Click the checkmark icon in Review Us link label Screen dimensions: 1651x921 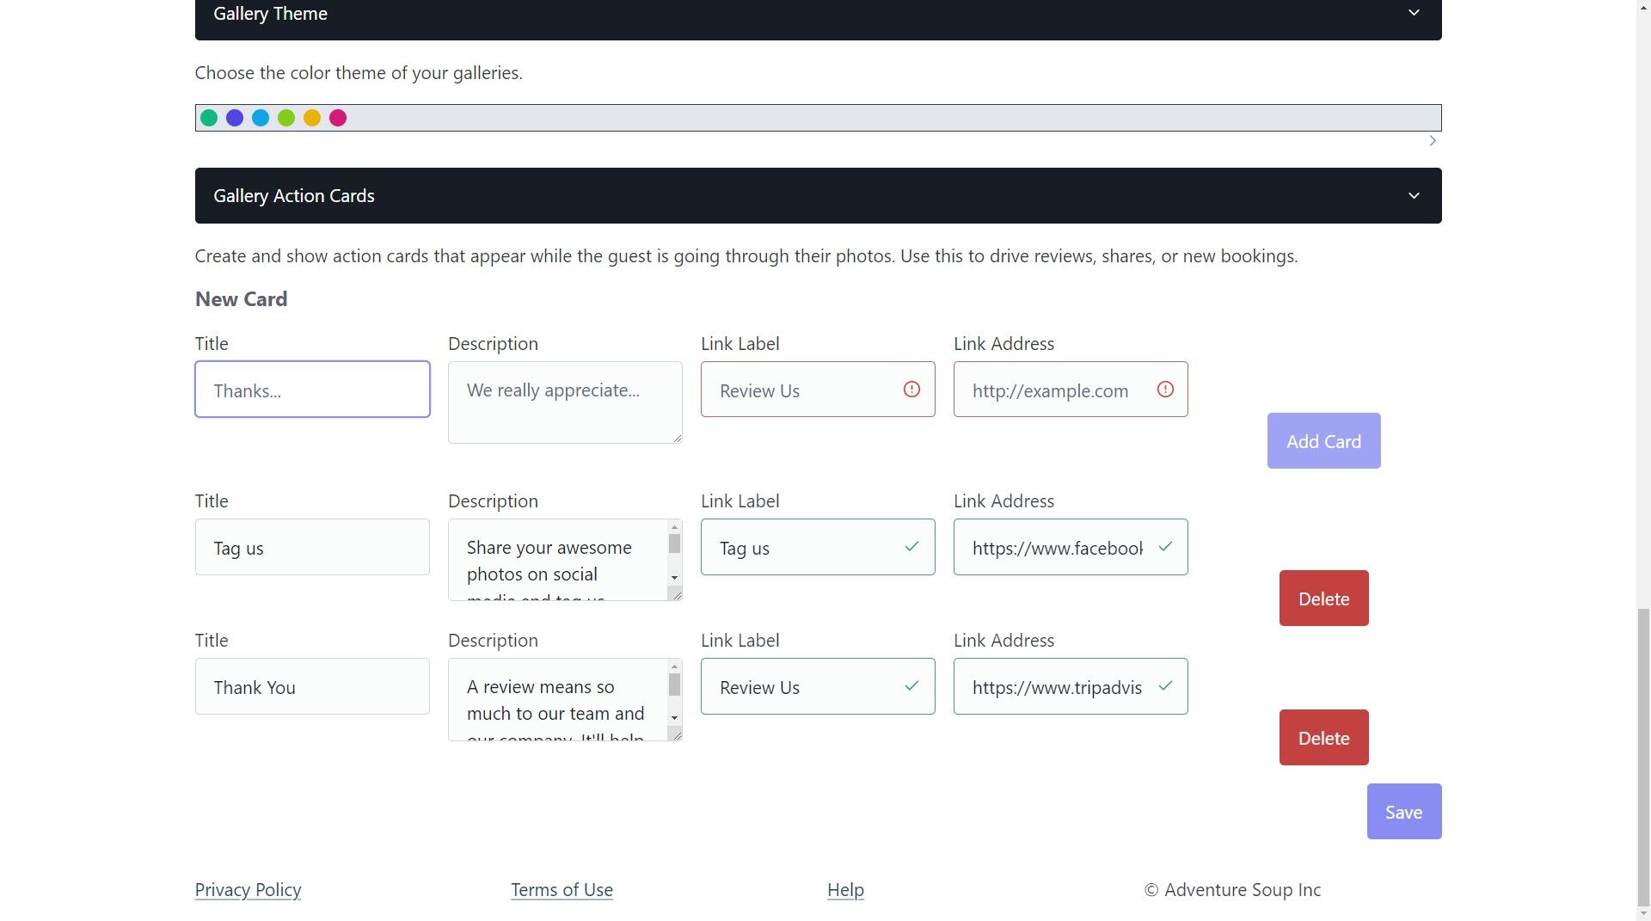pyautogui.click(x=911, y=686)
